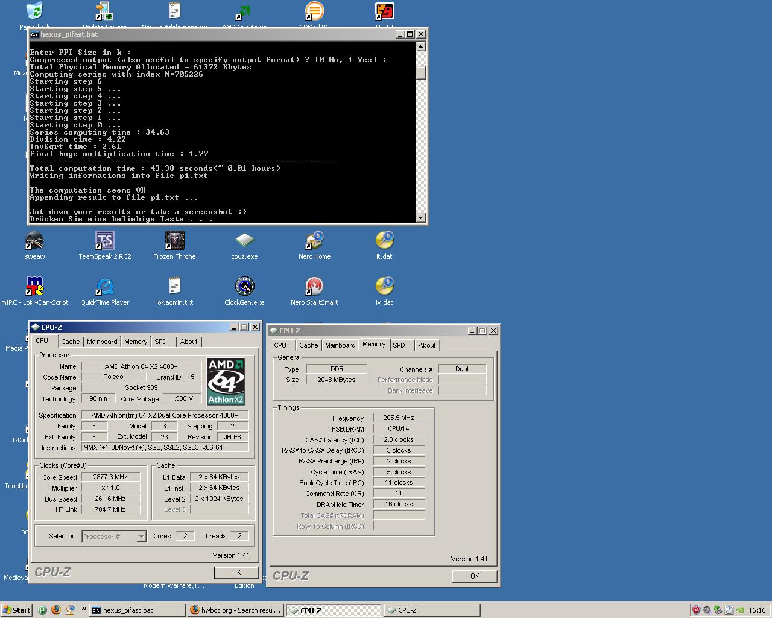The width and height of the screenshot is (772, 618).
Task: Click the console scrollbar down arrow
Action: coord(421,218)
